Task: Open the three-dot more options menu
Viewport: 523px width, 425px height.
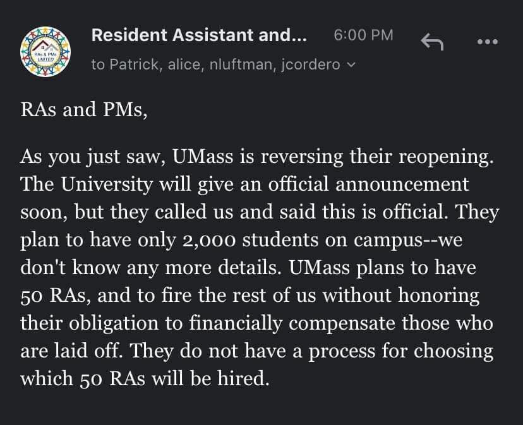Action: click(x=488, y=42)
